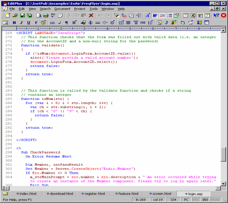Apply Bold with the B icon

[14, 23]
